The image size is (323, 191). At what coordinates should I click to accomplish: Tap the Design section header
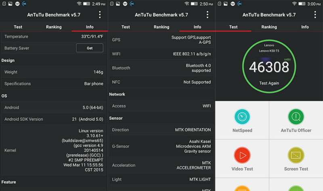pos(8,60)
